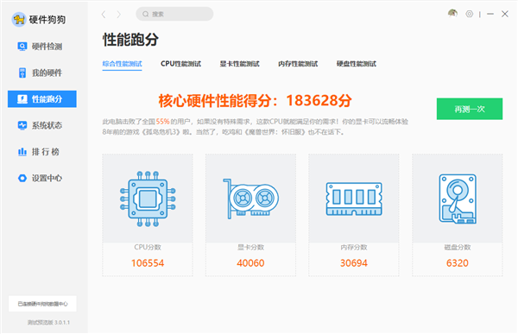Click the hard disk icon
Image resolution: width=518 pixels, height=334 pixels.
pyautogui.click(x=458, y=199)
